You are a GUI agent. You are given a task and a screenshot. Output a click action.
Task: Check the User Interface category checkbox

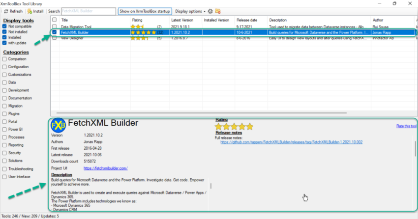point(4,177)
